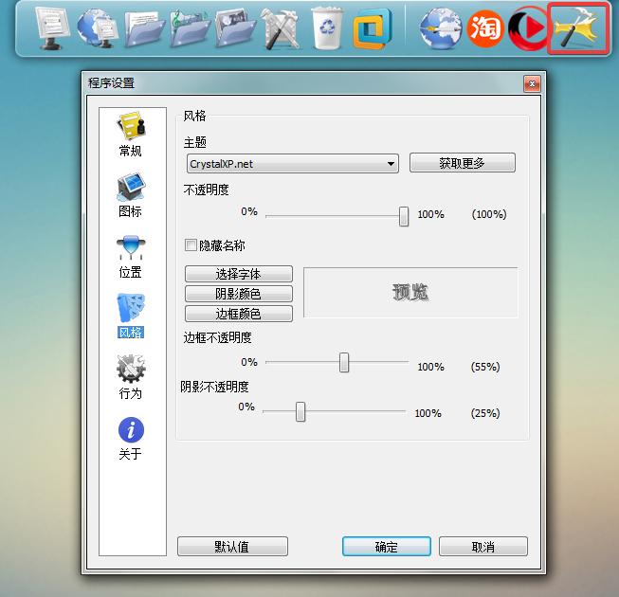Click the 预览 font preview box
Image resolution: width=619 pixels, height=597 pixels.
click(x=410, y=293)
